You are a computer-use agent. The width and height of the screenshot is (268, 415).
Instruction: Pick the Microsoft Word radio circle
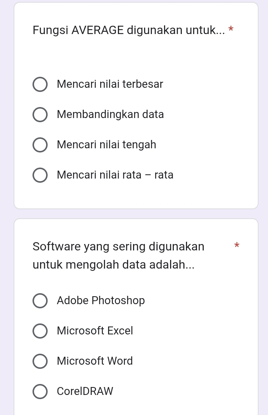coord(40,361)
